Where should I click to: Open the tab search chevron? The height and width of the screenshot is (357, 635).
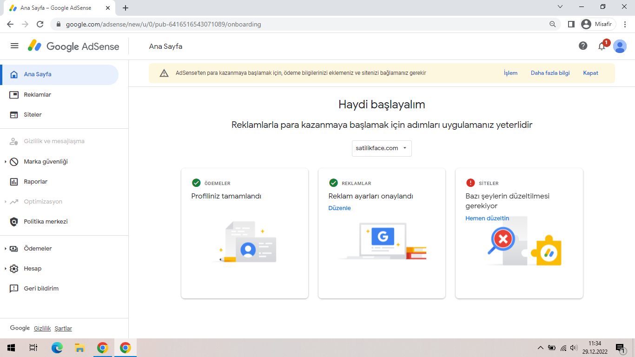point(560,7)
